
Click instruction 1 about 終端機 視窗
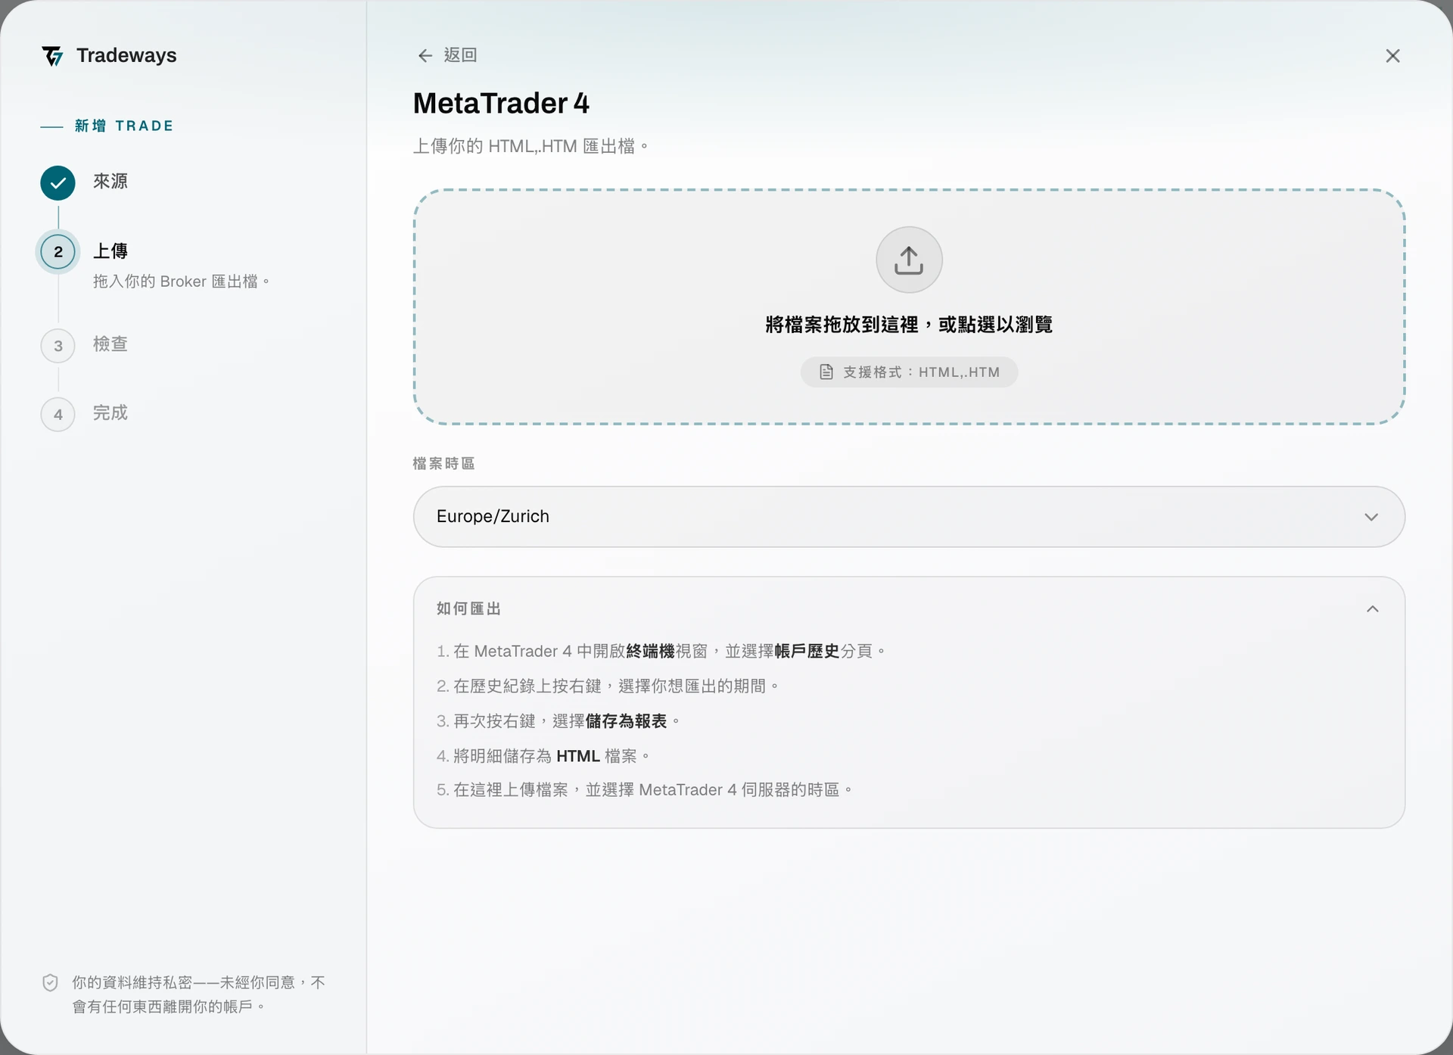[x=661, y=651]
